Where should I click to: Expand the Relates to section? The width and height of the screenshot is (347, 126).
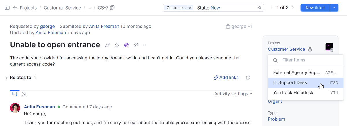point(6,78)
